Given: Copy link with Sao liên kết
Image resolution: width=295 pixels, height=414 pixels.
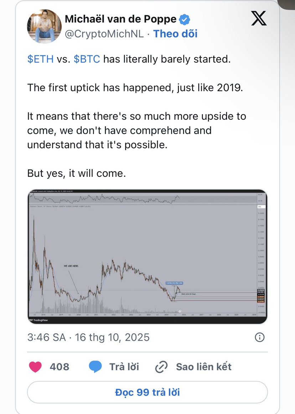Looking at the screenshot, I should (204, 367).
